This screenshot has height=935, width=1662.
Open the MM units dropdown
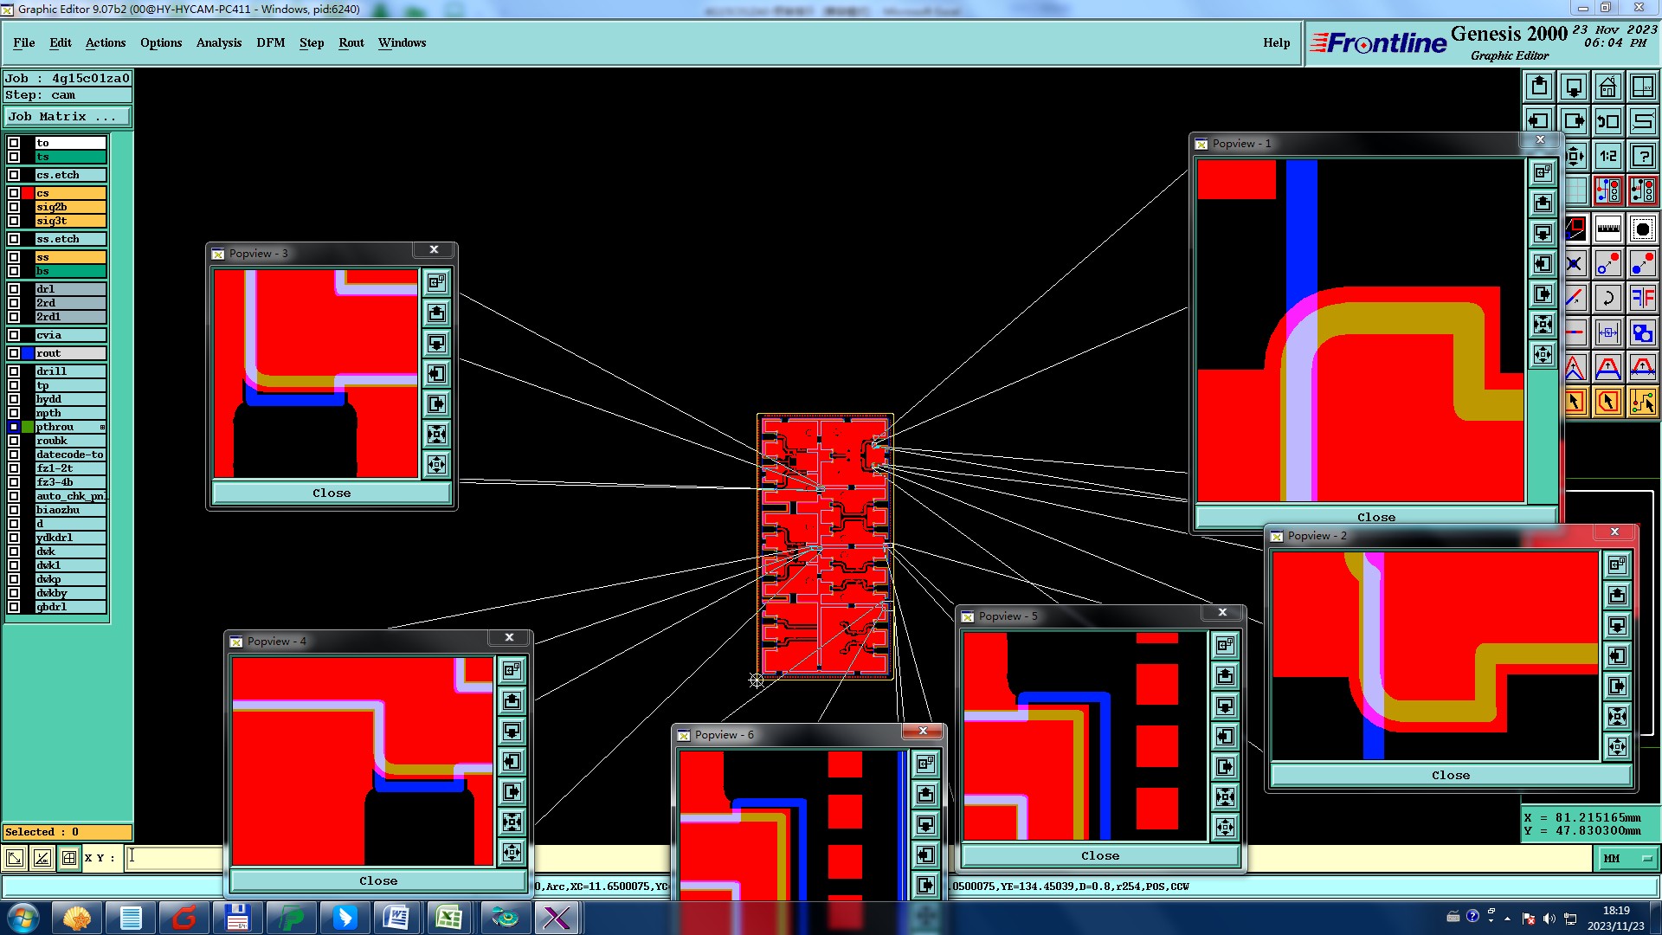1627,858
